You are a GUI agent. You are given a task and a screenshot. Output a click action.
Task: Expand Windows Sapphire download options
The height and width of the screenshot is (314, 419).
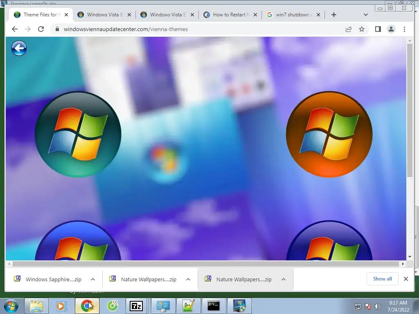[93, 279]
